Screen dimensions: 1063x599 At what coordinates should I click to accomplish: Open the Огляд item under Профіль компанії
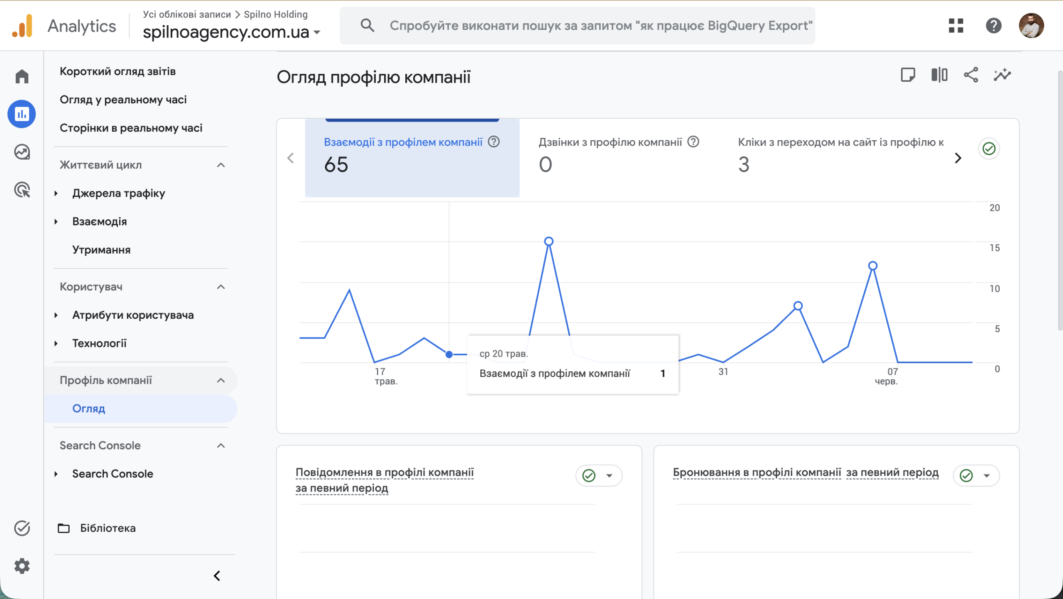tap(141, 408)
